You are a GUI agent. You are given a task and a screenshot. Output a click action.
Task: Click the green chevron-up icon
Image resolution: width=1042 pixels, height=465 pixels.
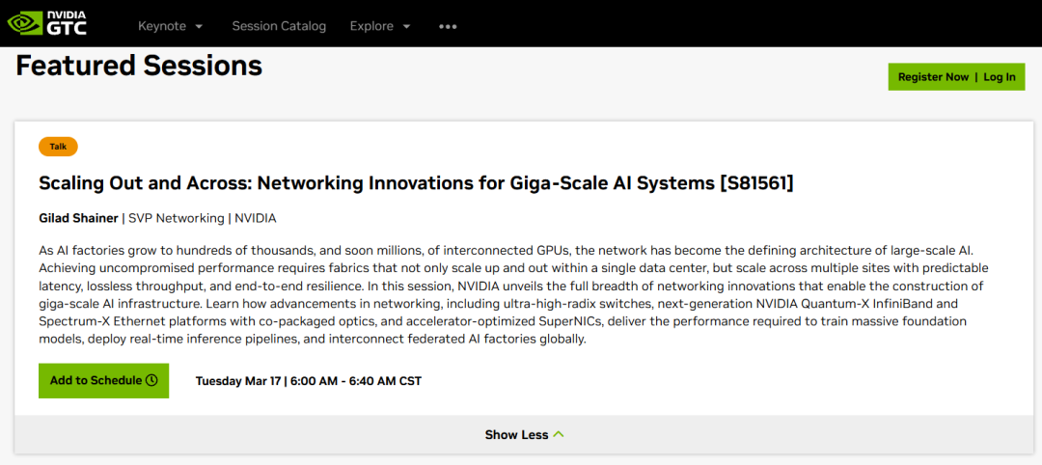tap(559, 435)
